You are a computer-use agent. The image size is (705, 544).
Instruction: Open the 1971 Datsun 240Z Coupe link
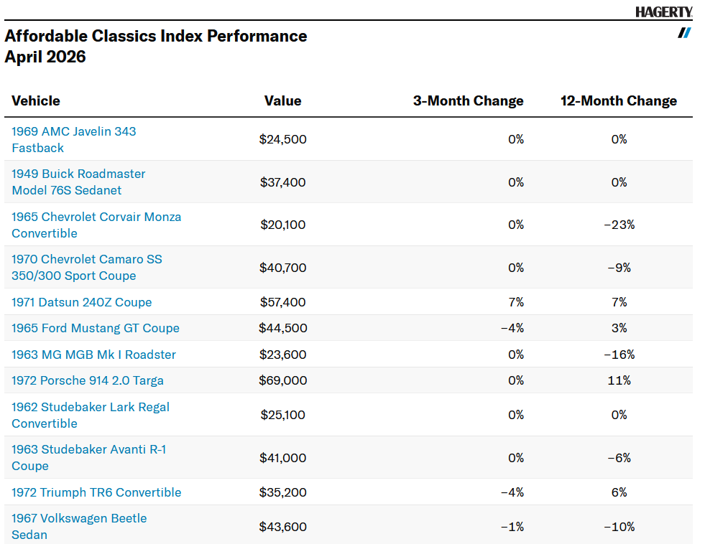[x=82, y=302]
